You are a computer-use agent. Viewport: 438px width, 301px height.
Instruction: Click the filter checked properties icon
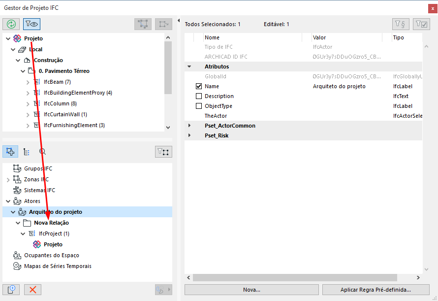tap(421, 24)
